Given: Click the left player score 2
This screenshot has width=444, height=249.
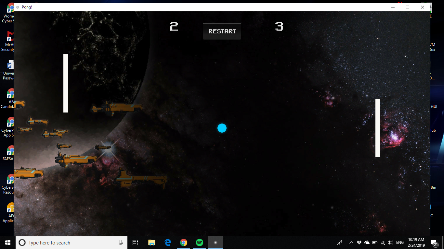Looking at the screenshot, I should pos(174,26).
